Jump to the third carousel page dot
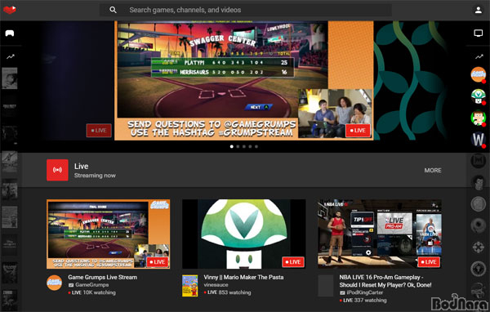The height and width of the screenshot is (312, 490). coord(244,146)
